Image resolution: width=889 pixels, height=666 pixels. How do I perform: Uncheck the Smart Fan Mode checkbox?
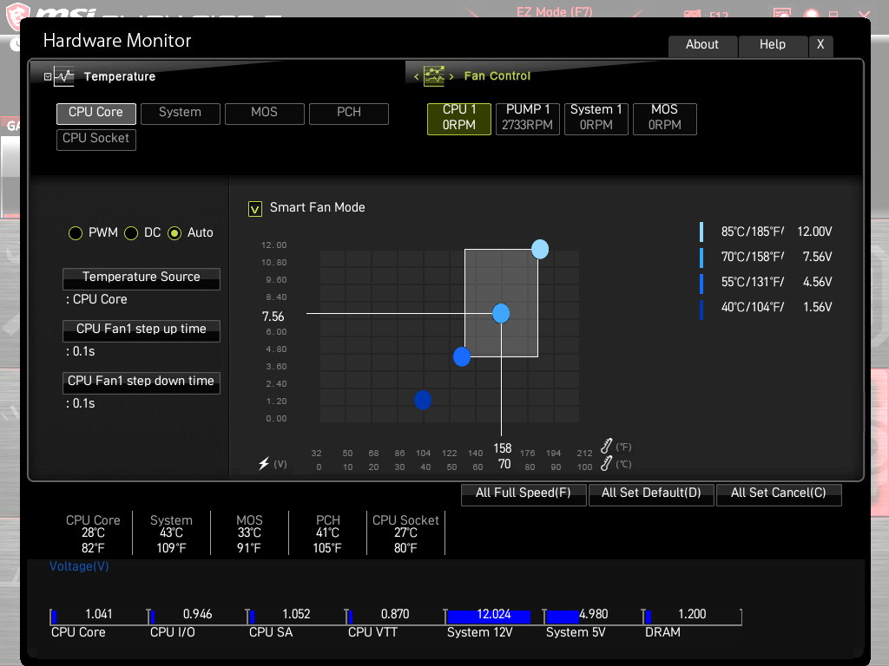click(x=255, y=209)
